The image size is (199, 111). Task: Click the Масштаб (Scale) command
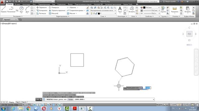point(53,13)
